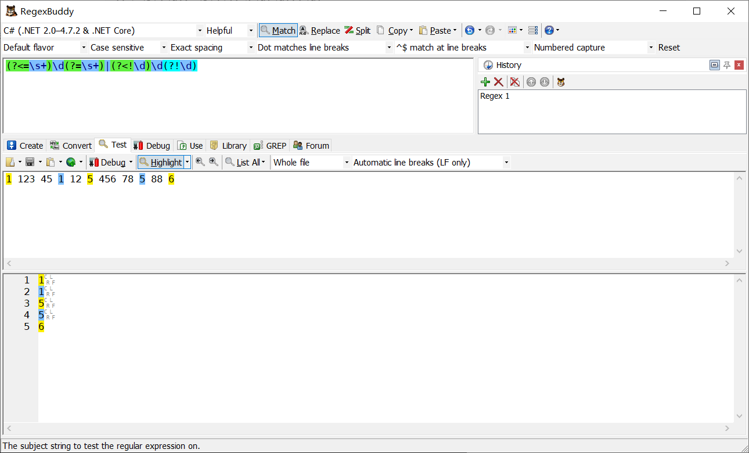749x453 pixels.
Task: Open the Whole file scope dropdown
Action: coord(311,163)
